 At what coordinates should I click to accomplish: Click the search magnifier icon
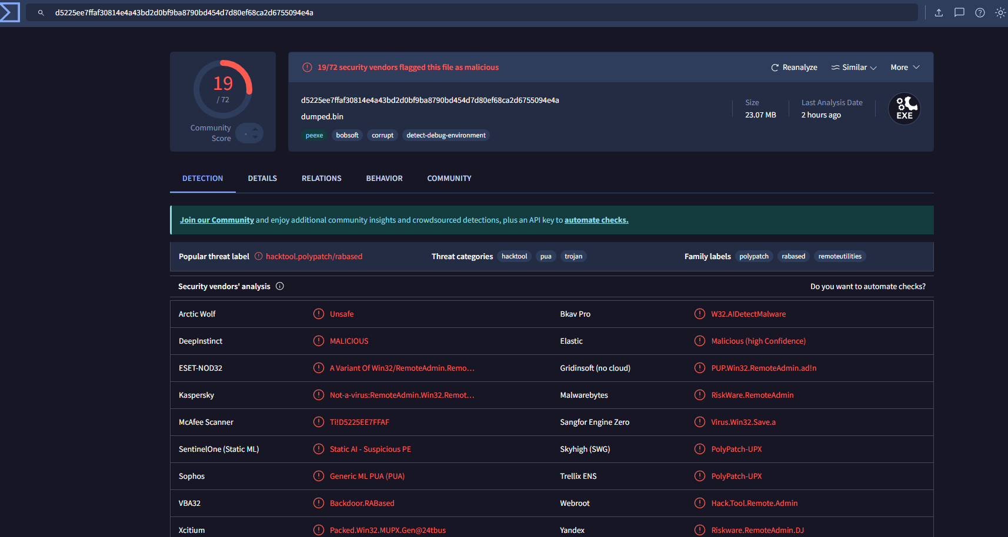41,12
